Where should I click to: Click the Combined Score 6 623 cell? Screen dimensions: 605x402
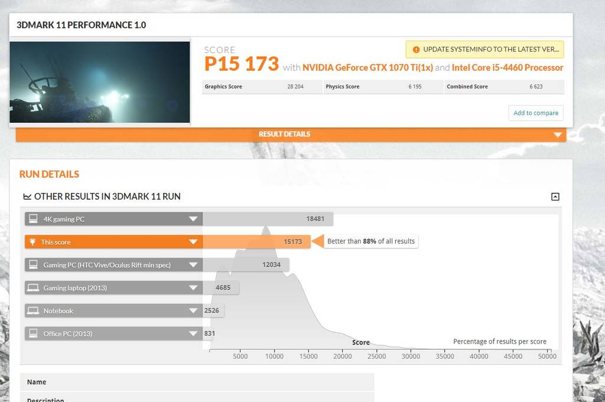[x=505, y=87]
